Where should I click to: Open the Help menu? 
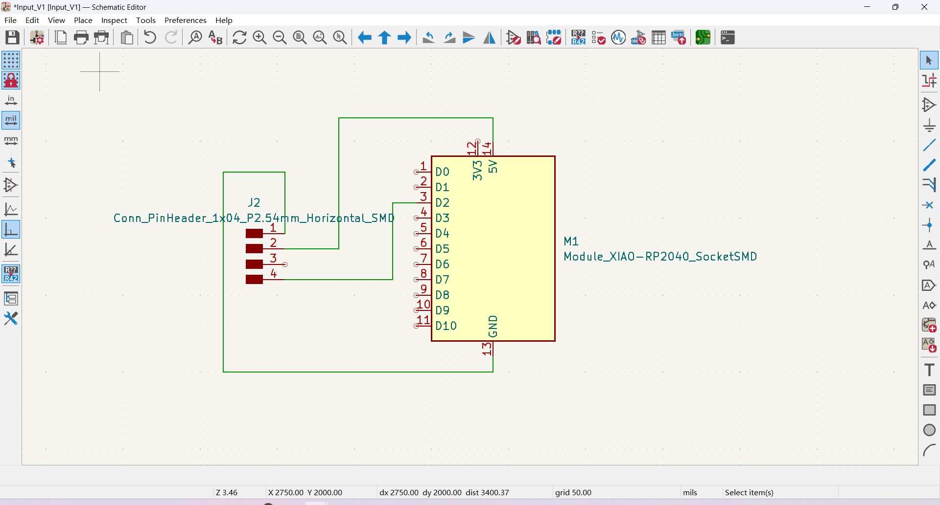click(x=224, y=20)
